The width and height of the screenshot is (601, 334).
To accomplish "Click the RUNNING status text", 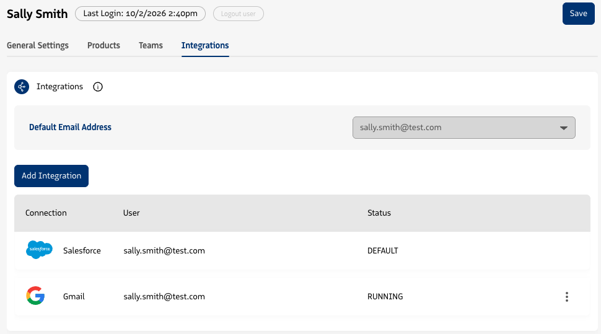I will 385,296.
